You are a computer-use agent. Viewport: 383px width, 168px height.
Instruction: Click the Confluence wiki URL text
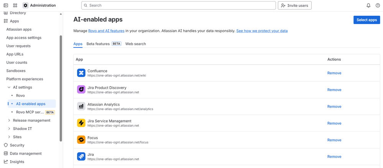coord(117,76)
